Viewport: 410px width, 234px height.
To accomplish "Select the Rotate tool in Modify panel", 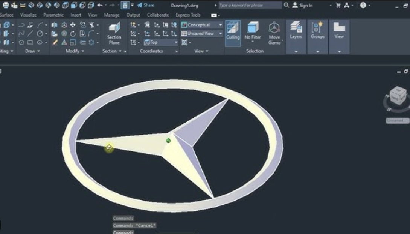I will [x=74, y=34].
